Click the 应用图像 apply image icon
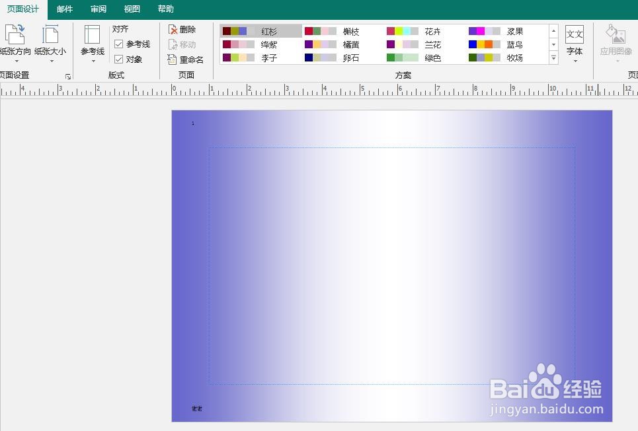Viewport: 638px width, 431px height. [x=616, y=34]
